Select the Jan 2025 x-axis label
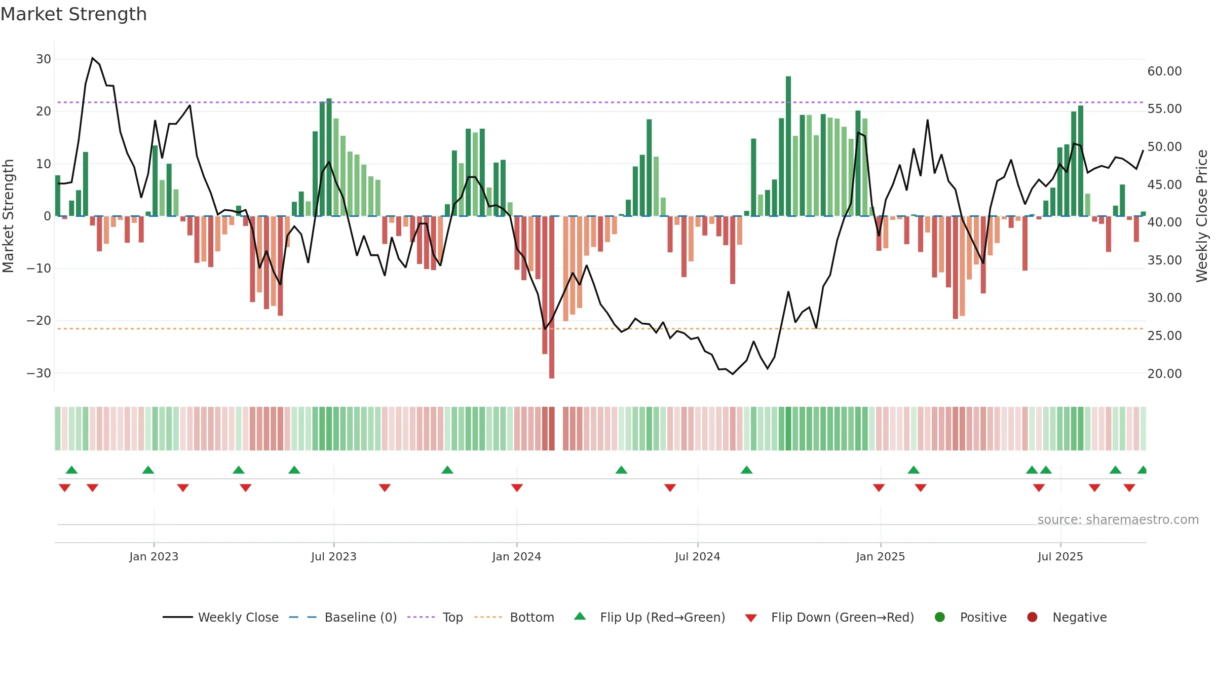The image size is (1216, 684). pyautogui.click(x=881, y=556)
